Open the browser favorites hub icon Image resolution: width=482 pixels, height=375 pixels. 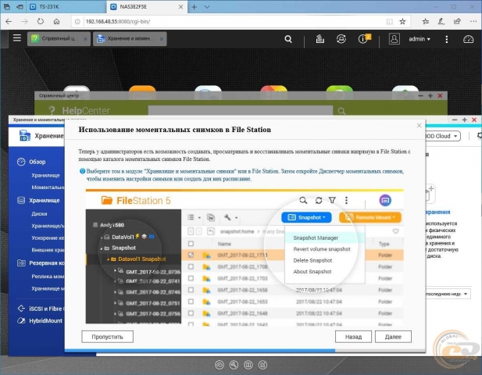426,22
